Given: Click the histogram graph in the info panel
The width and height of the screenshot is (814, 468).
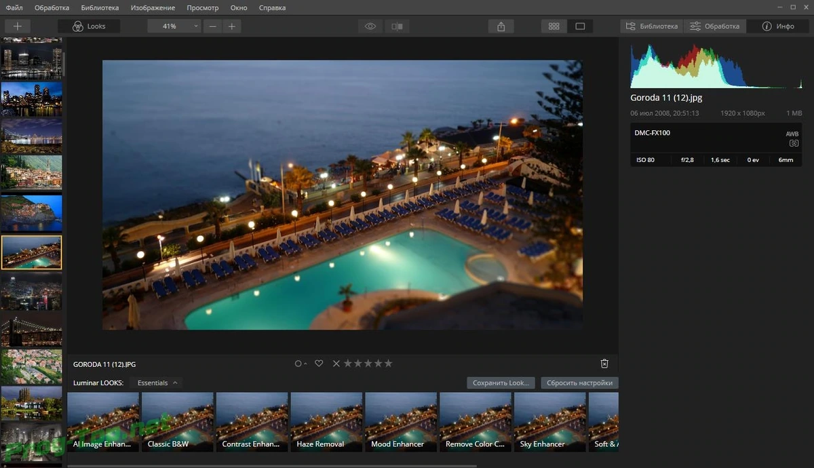Looking at the screenshot, I should click(716, 66).
